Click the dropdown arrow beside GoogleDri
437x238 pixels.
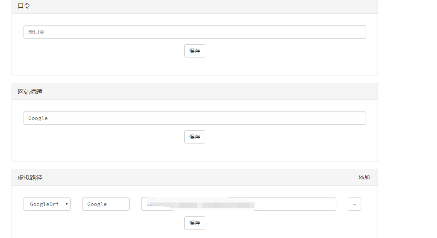[x=67, y=204]
